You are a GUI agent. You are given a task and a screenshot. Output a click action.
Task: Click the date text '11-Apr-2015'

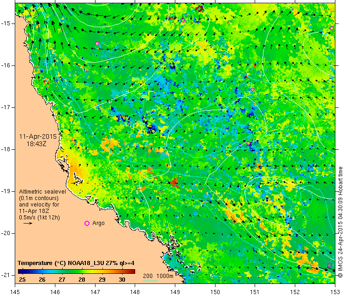pos(38,136)
